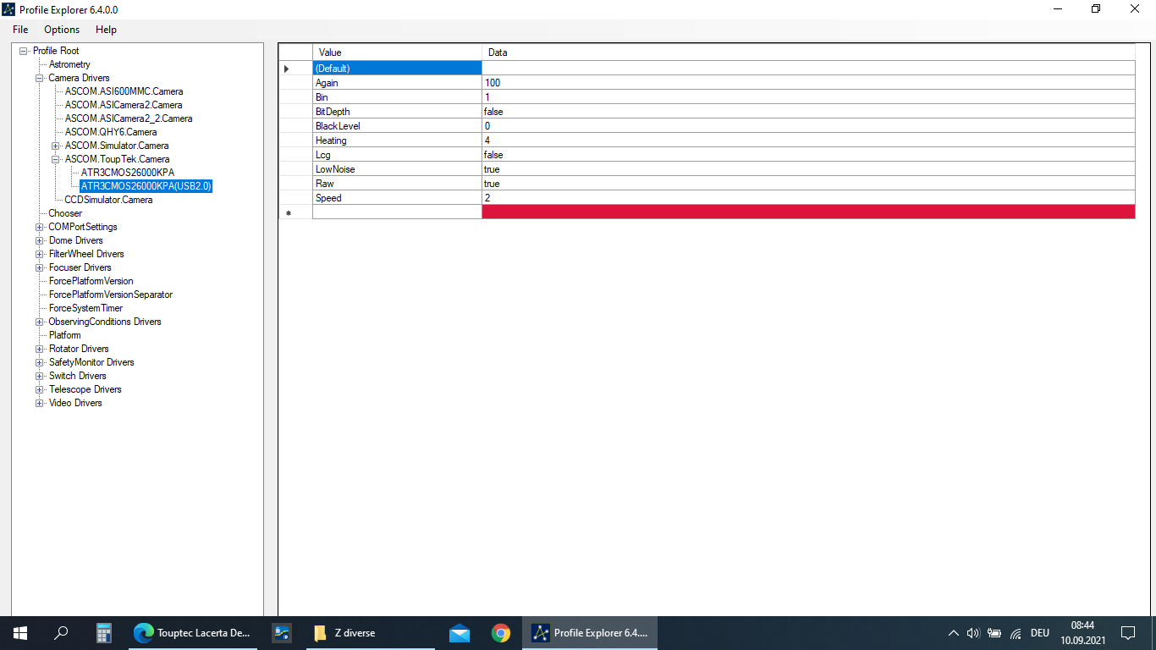Image resolution: width=1156 pixels, height=650 pixels.
Task: Select ASCOM.ASI600MMC.Camera in tree
Action: coord(124,91)
